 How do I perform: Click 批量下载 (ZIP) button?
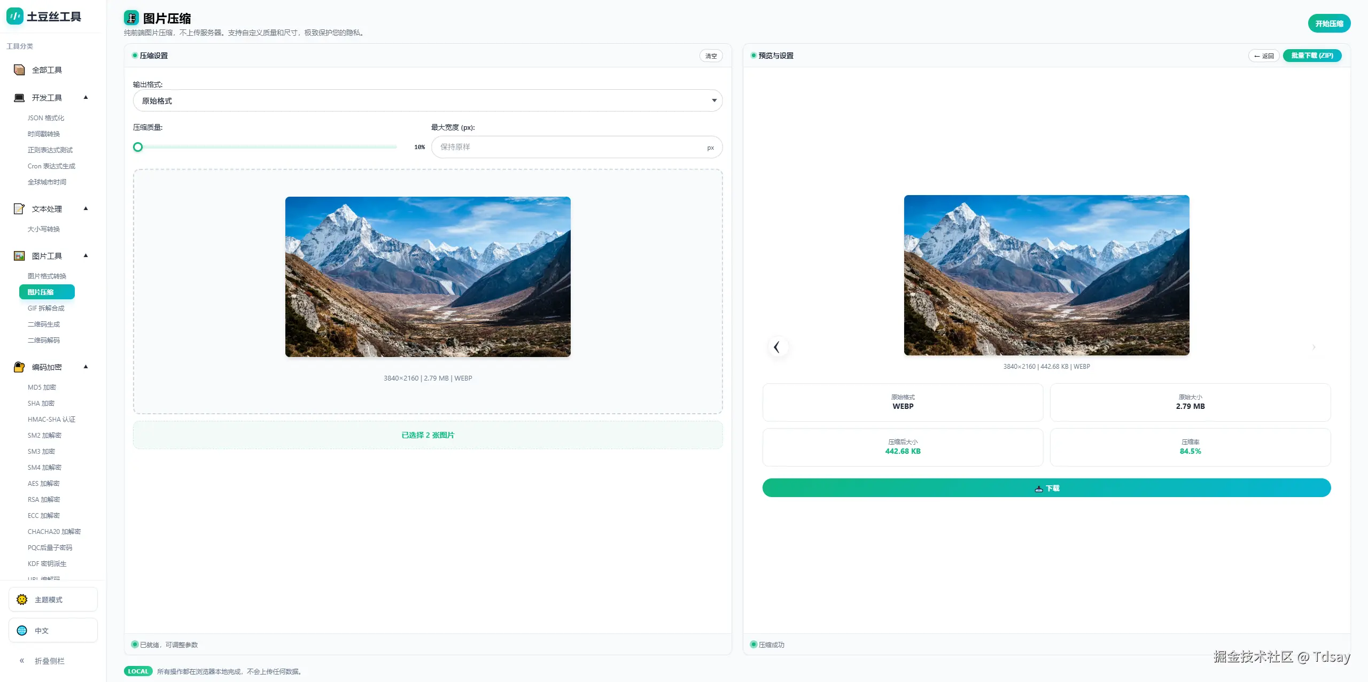pyautogui.click(x=1312, y=56)
